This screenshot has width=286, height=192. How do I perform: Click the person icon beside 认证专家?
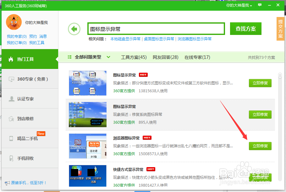tap(12, 99)
